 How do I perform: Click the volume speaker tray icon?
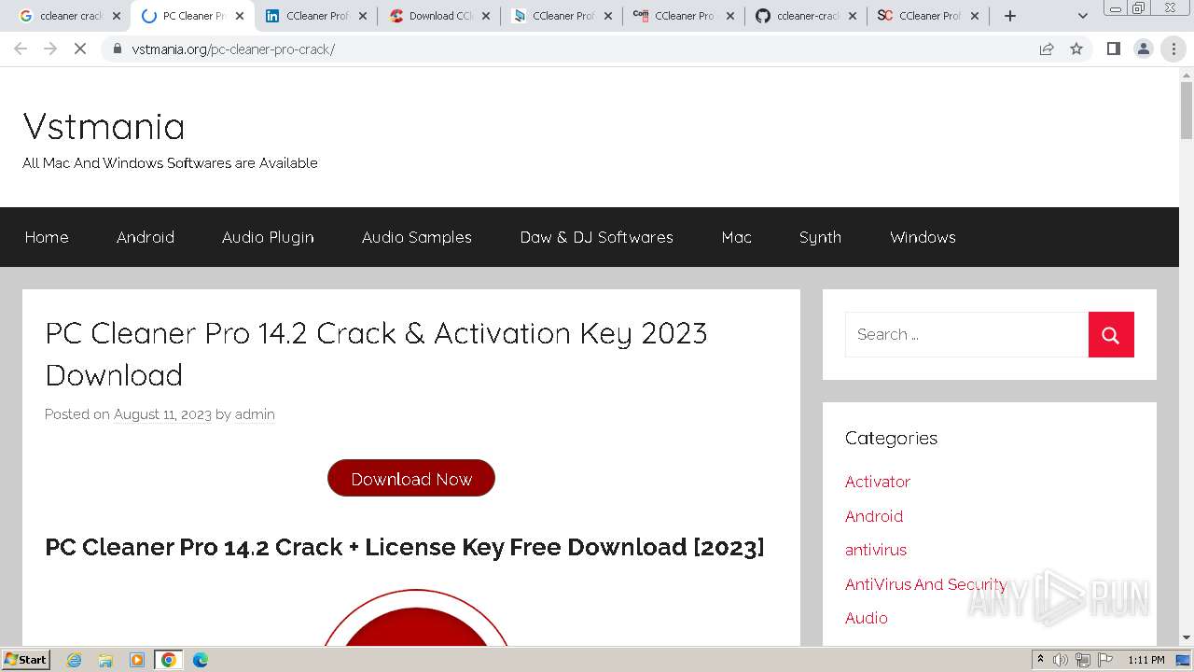click(x=1061, y=660)
